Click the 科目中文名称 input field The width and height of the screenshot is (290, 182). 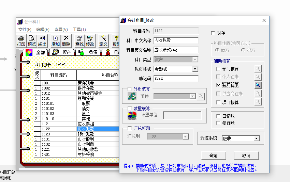coord(176,40)
